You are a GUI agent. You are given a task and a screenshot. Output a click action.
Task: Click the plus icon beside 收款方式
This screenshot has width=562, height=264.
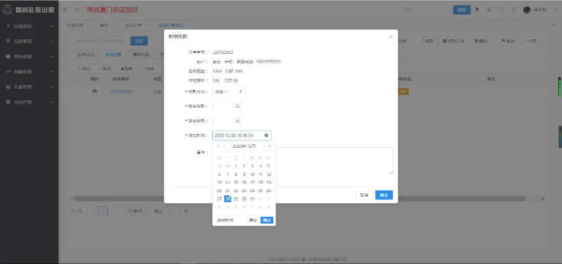click(x=241, y=91)
